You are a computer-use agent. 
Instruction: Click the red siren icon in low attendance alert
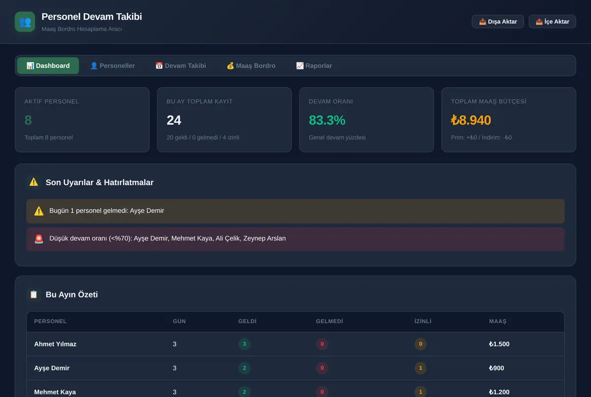(x=39, y=239)
